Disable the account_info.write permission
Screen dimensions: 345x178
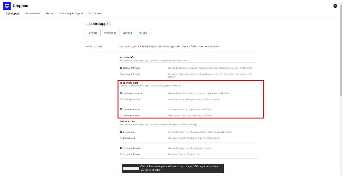121,67
